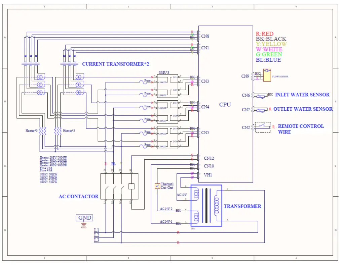Select the CN8 connector label

pos(205,36)
